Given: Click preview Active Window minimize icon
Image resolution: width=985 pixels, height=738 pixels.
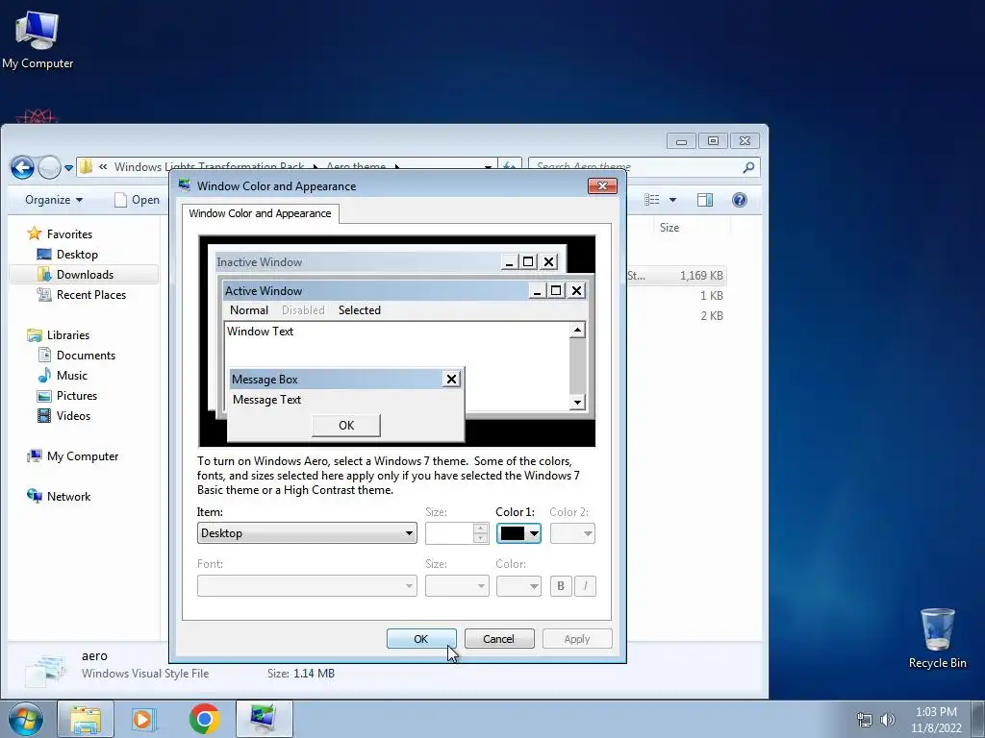Looking at the screenshot, I should 537,290.
